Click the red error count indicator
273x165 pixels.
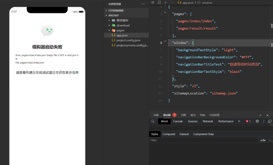point(248,121)
